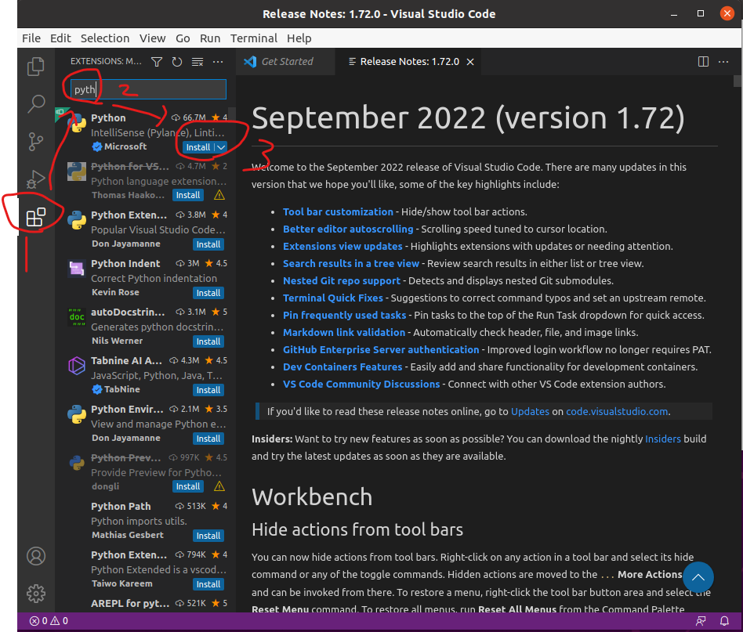Install Python Indent by Kevin Rose

click(208, 293)
